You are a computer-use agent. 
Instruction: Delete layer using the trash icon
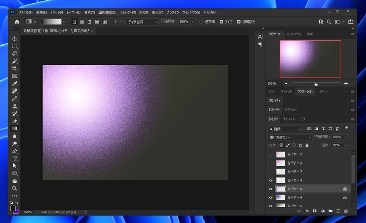(x=346, y=211)
